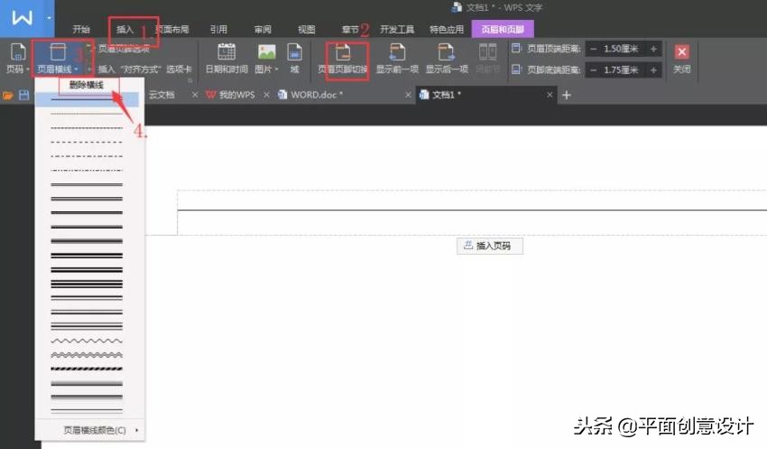Show the previous item 显示前一项
767x449 pixels.
click(x=397, y=58)
